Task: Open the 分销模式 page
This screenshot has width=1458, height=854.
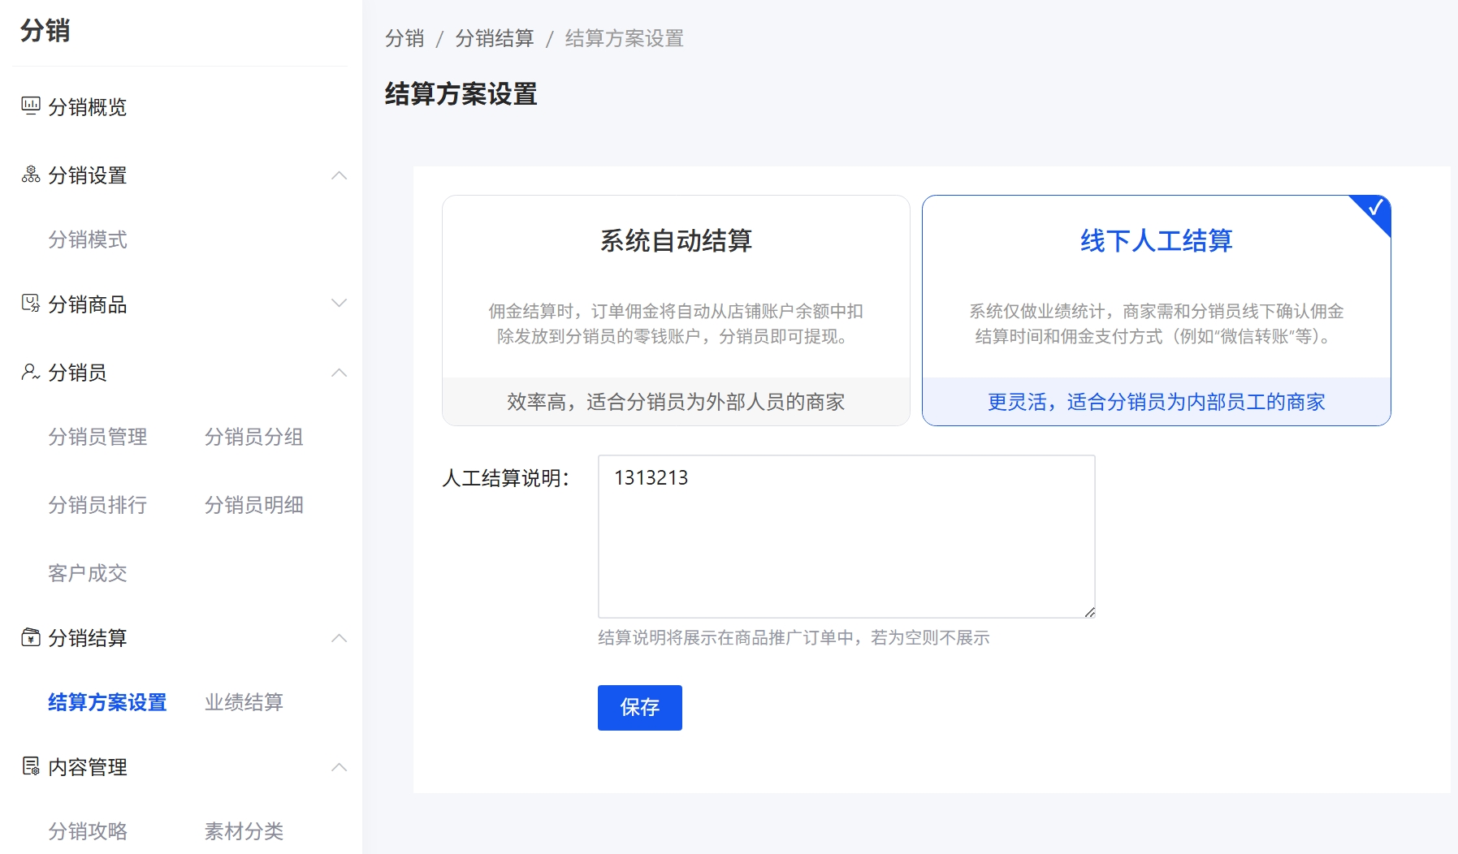Action: click(88, 240)
